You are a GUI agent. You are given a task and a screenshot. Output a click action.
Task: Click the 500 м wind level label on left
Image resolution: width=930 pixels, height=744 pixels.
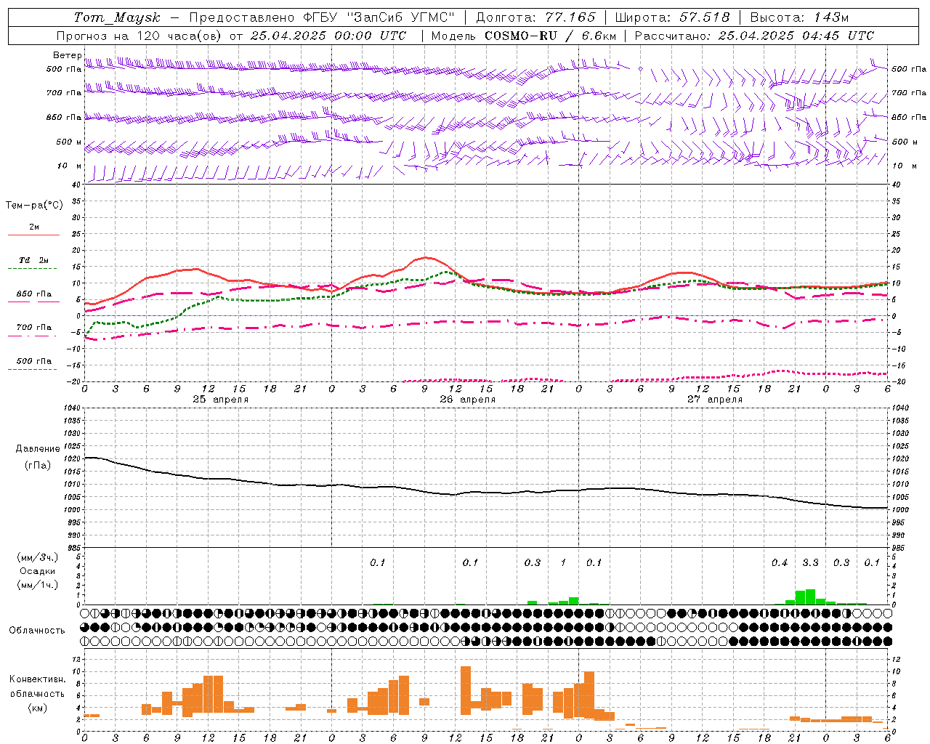(69, 142)
